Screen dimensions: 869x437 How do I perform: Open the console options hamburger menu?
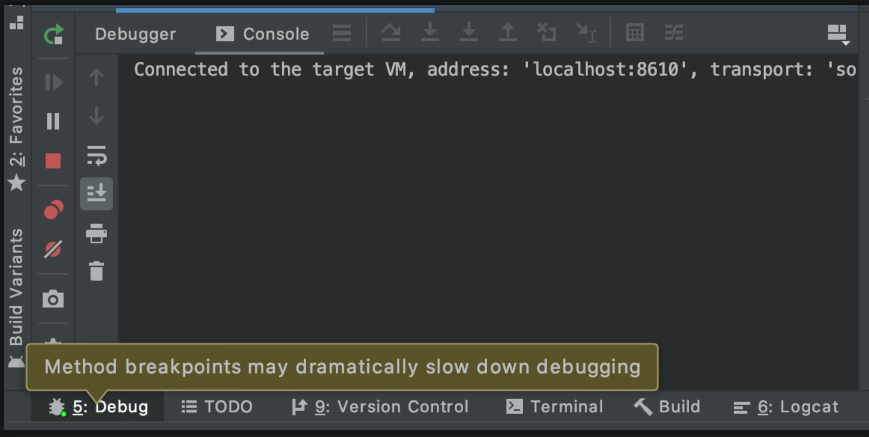(x=342, y=34)
